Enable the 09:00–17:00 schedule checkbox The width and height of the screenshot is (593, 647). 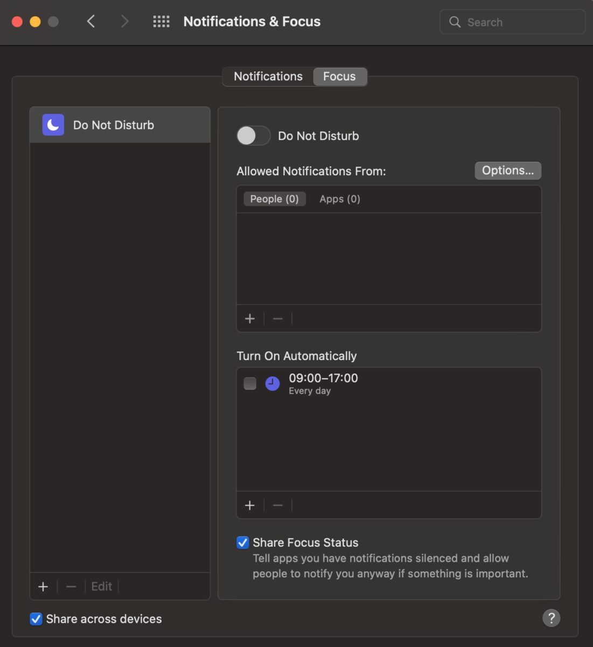point(250,383)
